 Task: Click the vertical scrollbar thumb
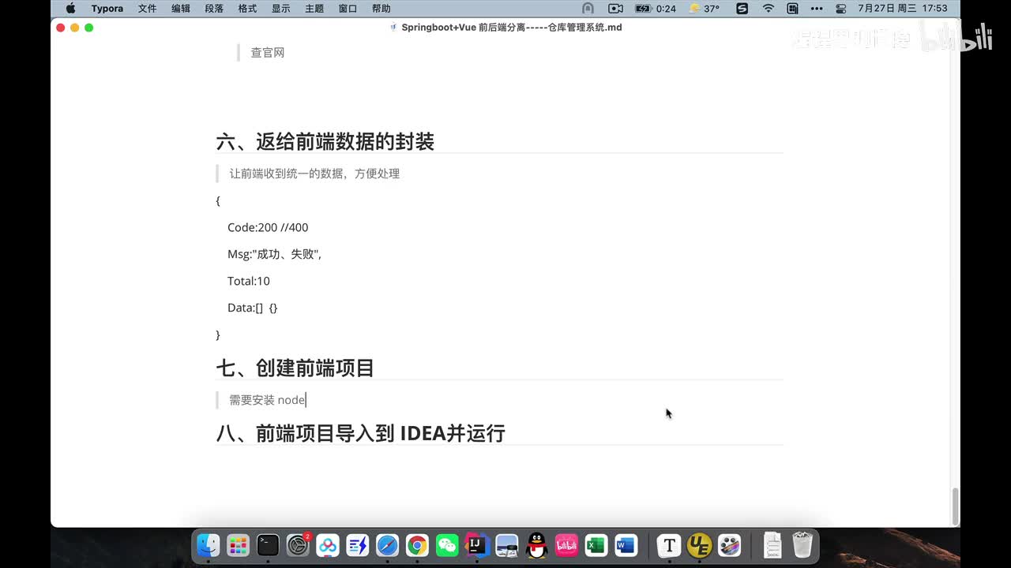(x=955, y=506)
